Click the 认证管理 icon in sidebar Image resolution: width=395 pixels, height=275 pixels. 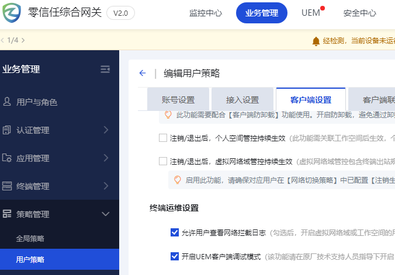pos(7,130)
